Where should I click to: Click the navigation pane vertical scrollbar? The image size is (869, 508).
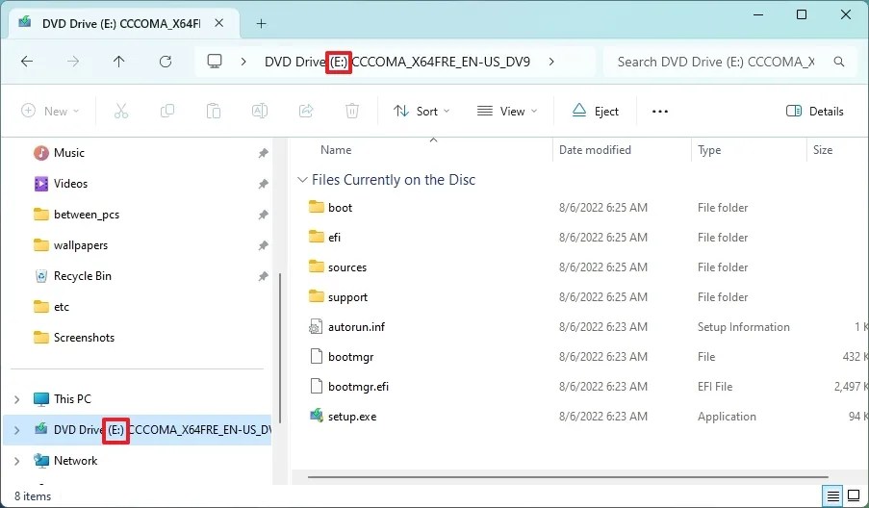(280, 348)
